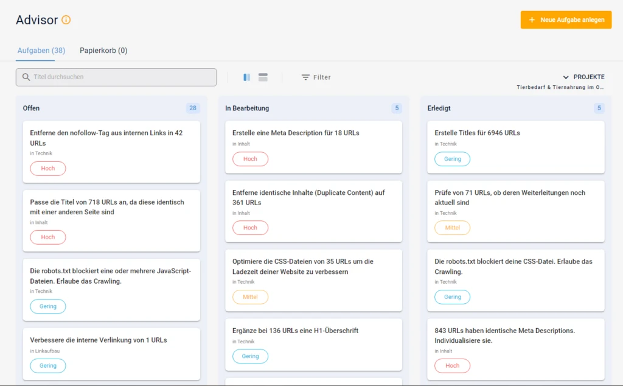Click the magnifier icon in search field
The height and width of the screenshot is (386, 623).
[x=26, y=77]
